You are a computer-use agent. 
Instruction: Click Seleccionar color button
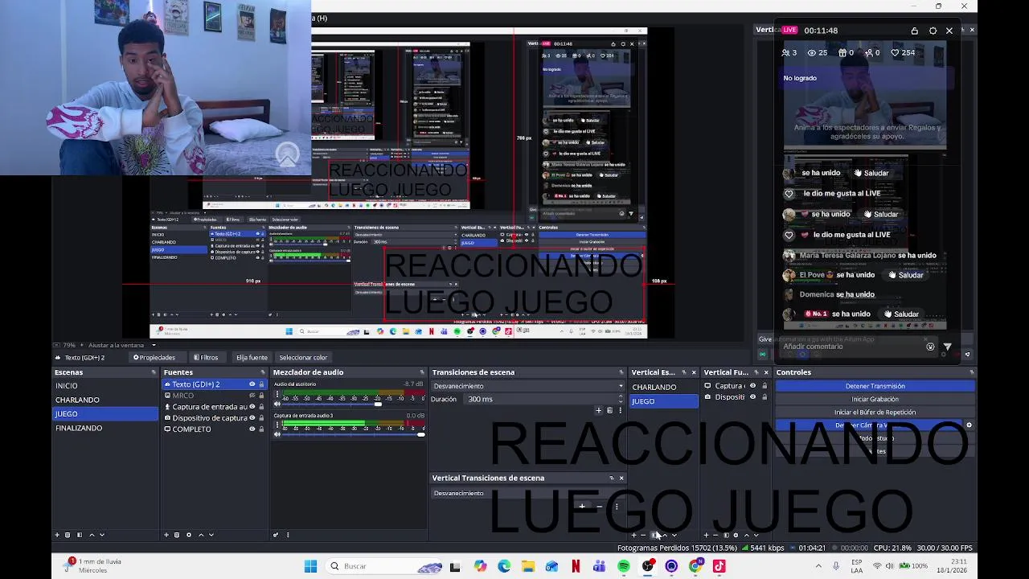(x=303, y=357)
